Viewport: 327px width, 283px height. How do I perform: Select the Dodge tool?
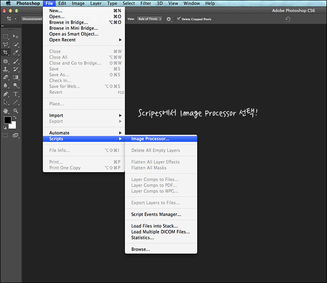16,85
